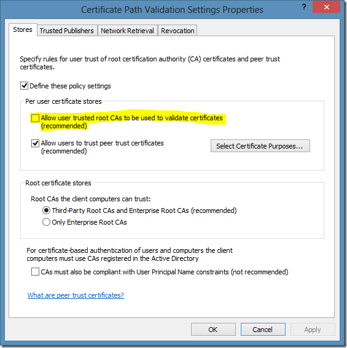Screen dimensions: 347x348
Task: Enable Allow user trusted root CAs checkbox
Action: point(35,118)
